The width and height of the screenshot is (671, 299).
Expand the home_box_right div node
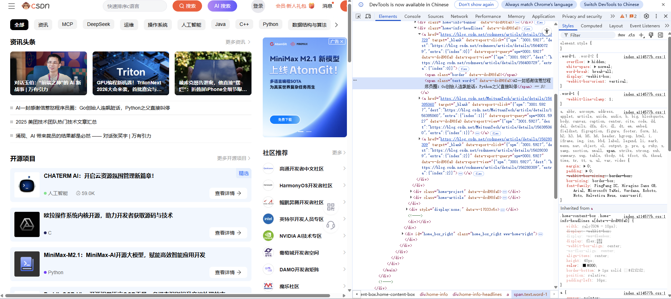click(x=403, y=234)
